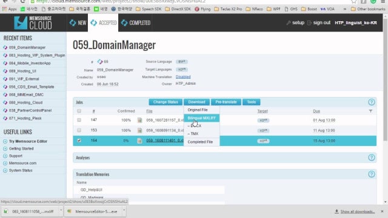Click file icon in job 153 row
Image resolution: width=388 pixels, height=218 pixels.
tap(140, 131)
